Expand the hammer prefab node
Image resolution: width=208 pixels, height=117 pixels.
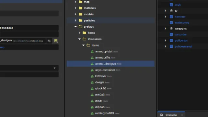click(165, 17)
